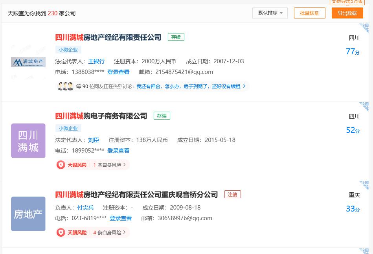Image resolution: width=373 pixels, height=254 pixels.
Task: Expand 1 条自身风险 chevron
Action: click(x=125, y=164)
